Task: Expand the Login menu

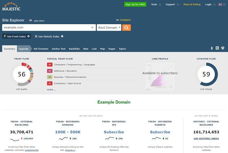Action: 209,5
